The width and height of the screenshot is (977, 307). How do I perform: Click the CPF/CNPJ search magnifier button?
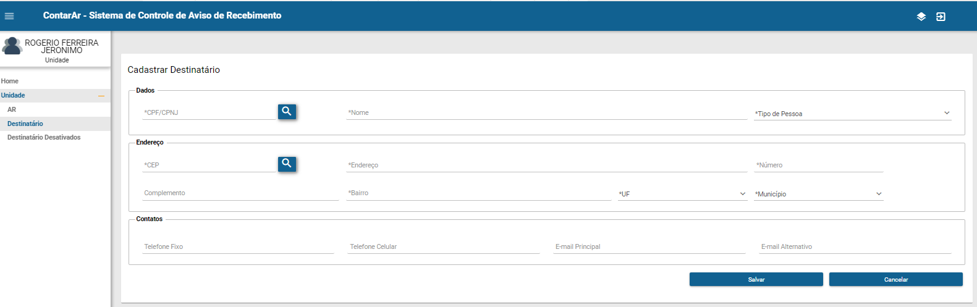point(287,112)
